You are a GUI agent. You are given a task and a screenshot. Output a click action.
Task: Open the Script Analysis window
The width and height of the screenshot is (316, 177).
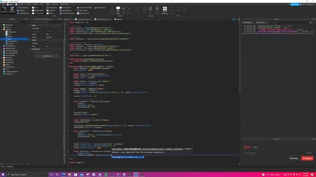[38, 10]
